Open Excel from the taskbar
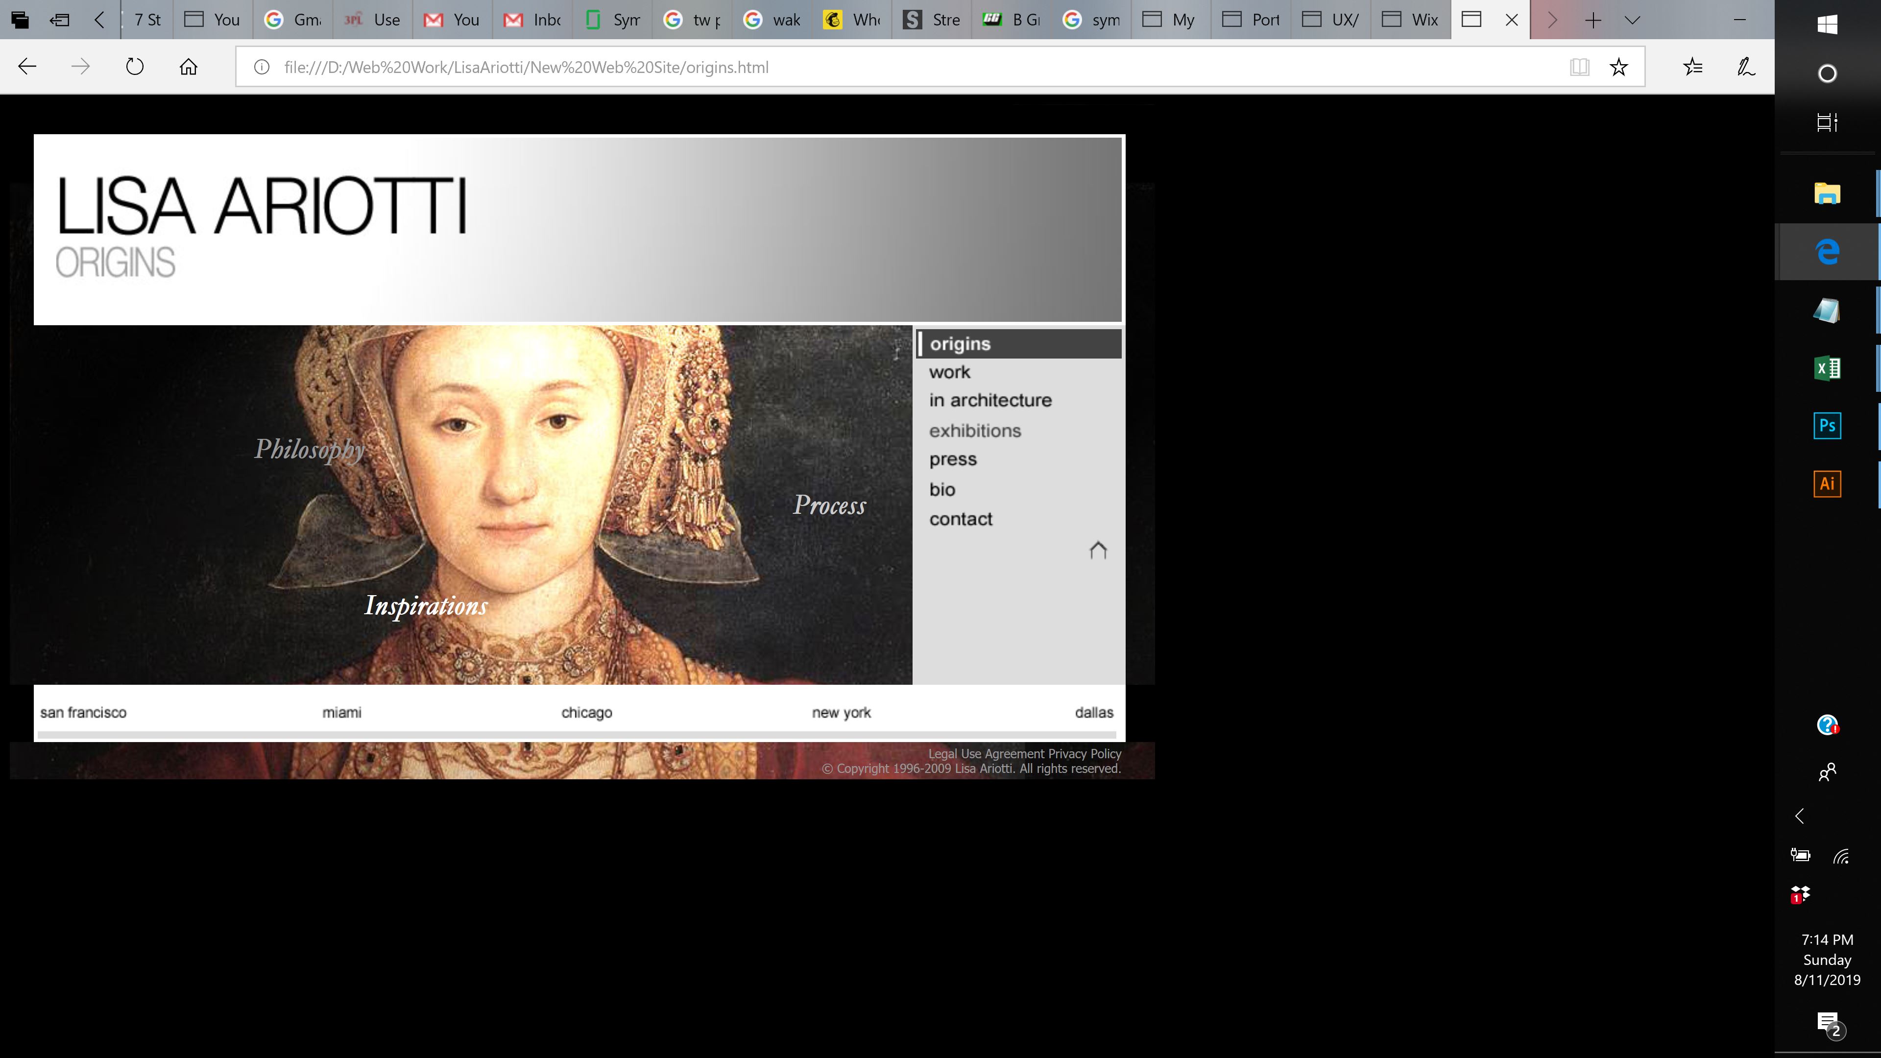 (1827, 368)
